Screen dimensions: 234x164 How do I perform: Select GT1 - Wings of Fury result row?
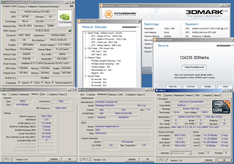[x=106, y=36]
